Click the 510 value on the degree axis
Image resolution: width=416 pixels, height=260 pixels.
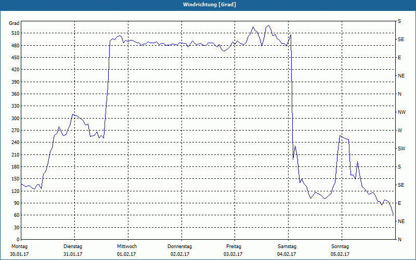coord(15,33)
